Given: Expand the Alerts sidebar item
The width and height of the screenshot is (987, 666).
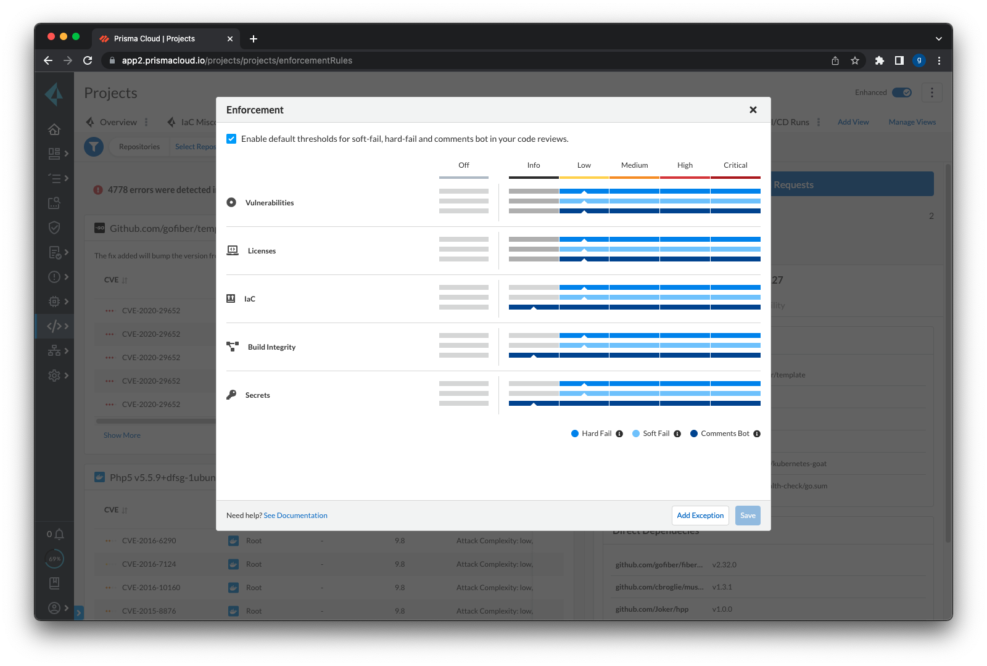Looking at the screenshot, I should (x=58, y=277).
